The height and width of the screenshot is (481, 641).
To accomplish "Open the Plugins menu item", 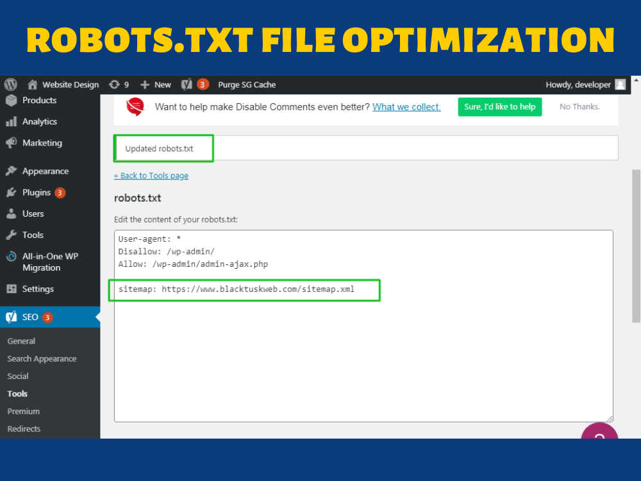I will [37, 192].
